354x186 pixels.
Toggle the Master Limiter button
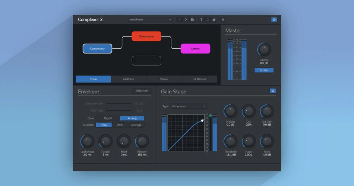pos(264,70)
